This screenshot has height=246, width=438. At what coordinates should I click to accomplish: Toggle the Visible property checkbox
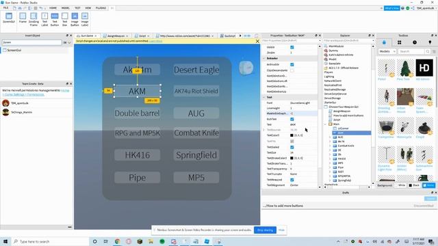(292, 47)
